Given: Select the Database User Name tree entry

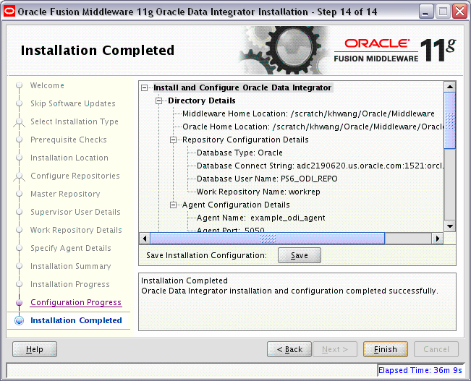Looking at the screenshot, I should pos(266,179).
